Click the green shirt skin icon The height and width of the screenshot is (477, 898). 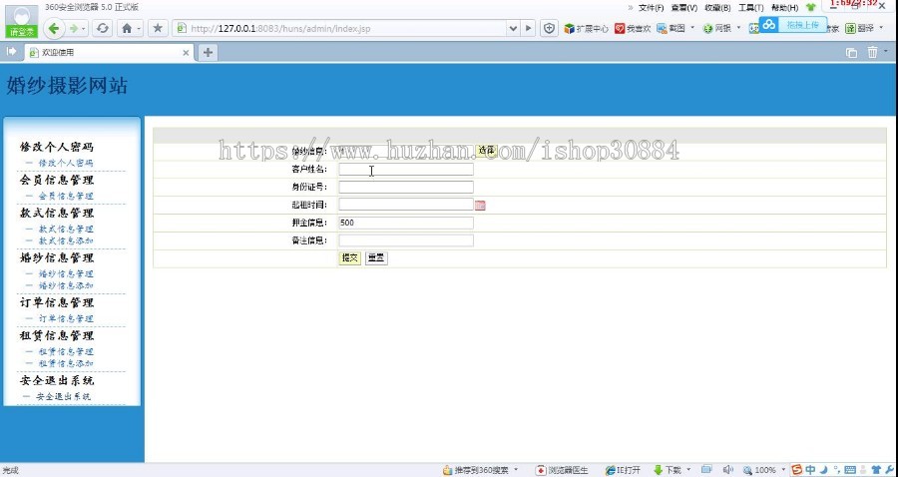(x=810, y=7)
